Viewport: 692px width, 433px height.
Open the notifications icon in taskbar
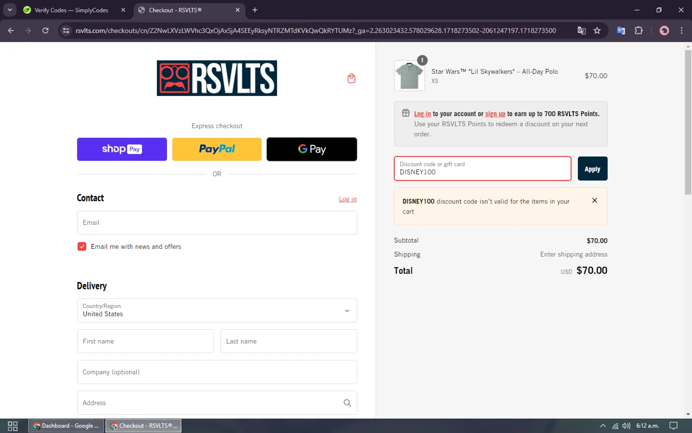point(674,426)
